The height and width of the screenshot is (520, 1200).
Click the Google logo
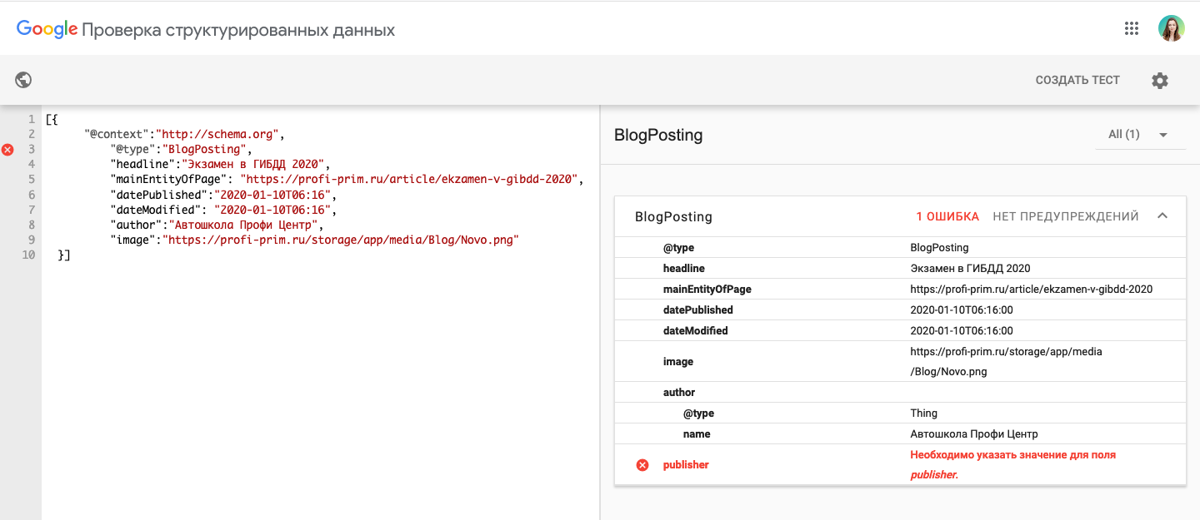tap(47, 30)
